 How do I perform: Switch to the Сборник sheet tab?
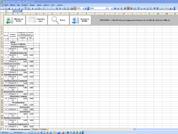pyautogui.click(x=35, y=129)
